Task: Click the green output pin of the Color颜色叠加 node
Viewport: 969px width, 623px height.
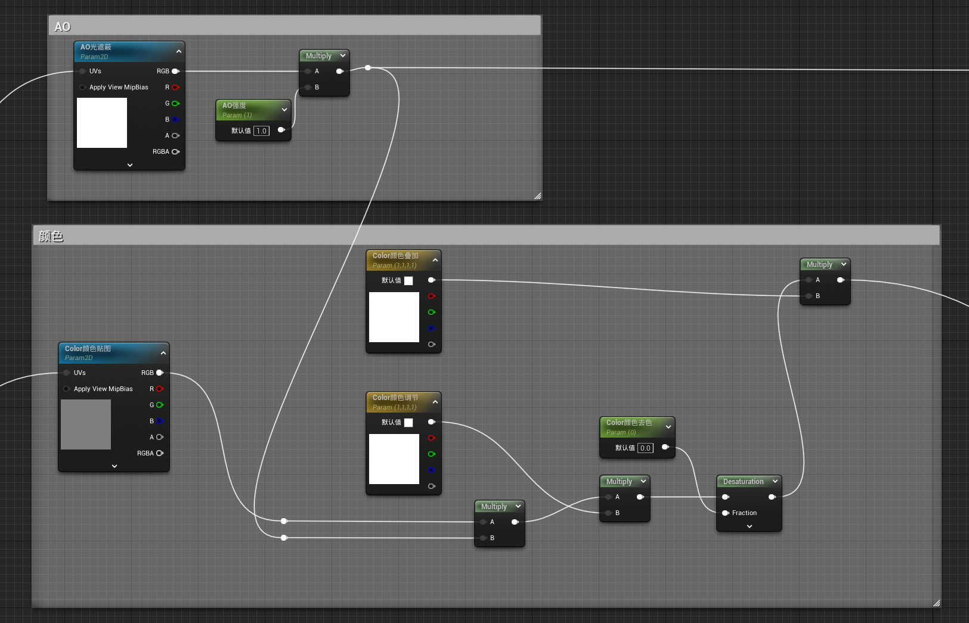Action: (432, 312)
